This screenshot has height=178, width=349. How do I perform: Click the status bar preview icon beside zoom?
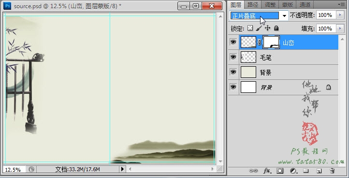31,169
